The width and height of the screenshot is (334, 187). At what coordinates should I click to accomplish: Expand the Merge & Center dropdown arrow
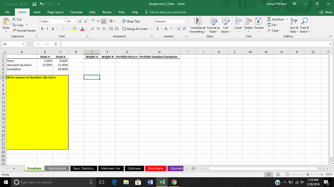tap(151, 29)
